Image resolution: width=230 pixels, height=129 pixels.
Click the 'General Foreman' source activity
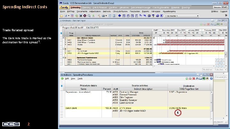click(x=128, y=95)
